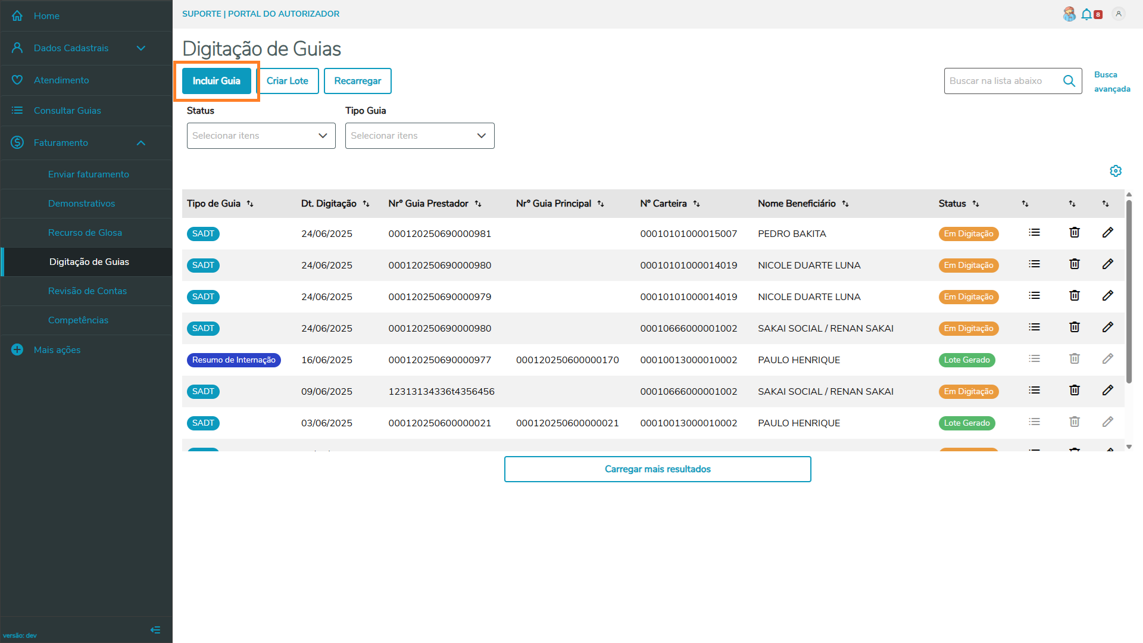This screenshot has height=643, width=1143.
Task: Click the notification bell icon
Action: tap(1086, 14)
